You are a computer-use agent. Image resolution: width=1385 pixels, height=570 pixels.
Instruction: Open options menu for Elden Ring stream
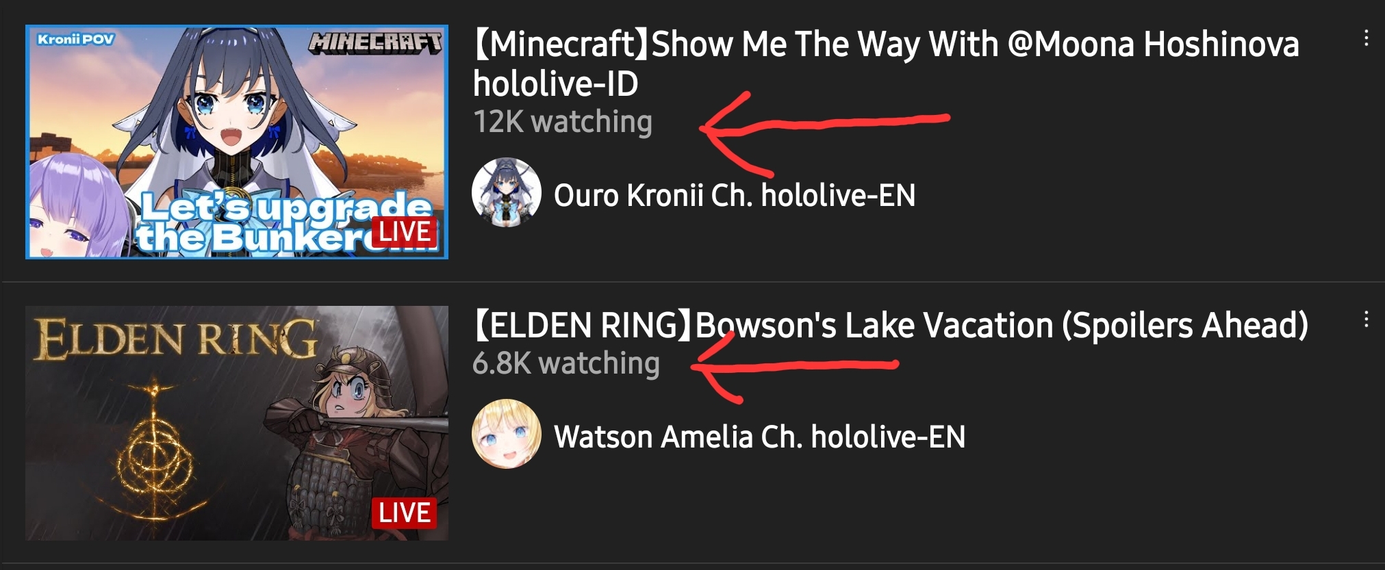click(1366, 320)
